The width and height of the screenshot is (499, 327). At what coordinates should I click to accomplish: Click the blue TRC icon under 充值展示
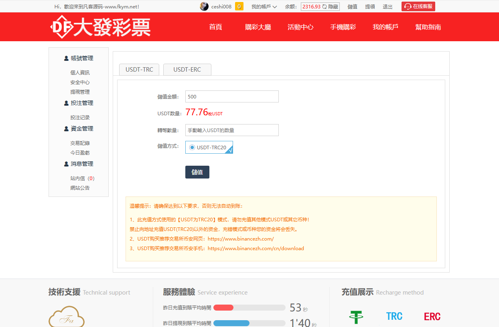394,316
